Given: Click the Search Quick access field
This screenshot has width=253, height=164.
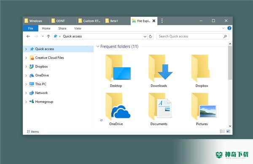Looking at the screenshot, I should 193,36.
